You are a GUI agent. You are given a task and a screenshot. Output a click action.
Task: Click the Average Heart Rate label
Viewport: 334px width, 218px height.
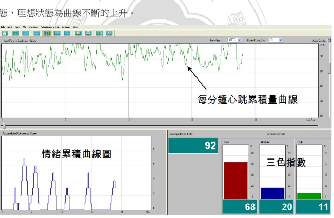click(181, 134)
